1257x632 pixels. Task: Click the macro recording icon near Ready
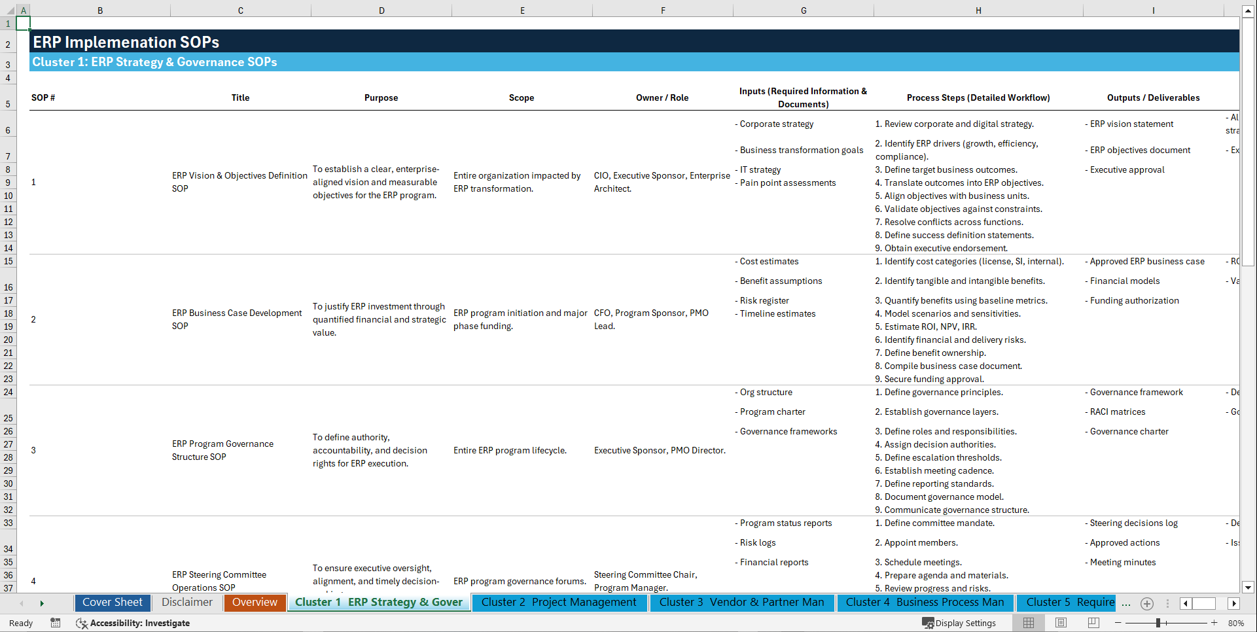[56, 623]
